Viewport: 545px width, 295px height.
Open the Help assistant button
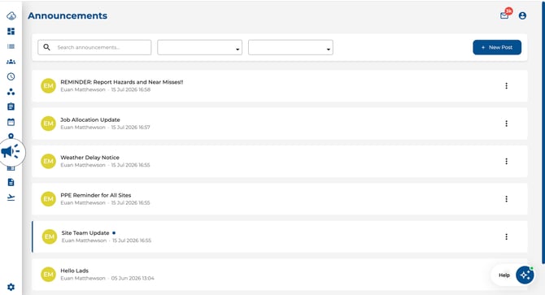click(x=513, y=275)
